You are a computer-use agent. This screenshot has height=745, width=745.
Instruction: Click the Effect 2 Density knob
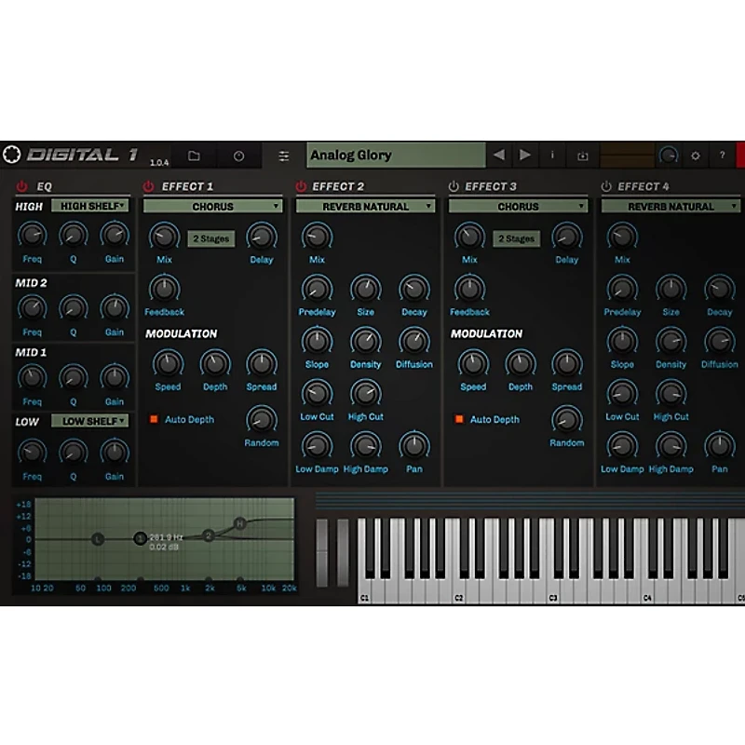point(365,341)
